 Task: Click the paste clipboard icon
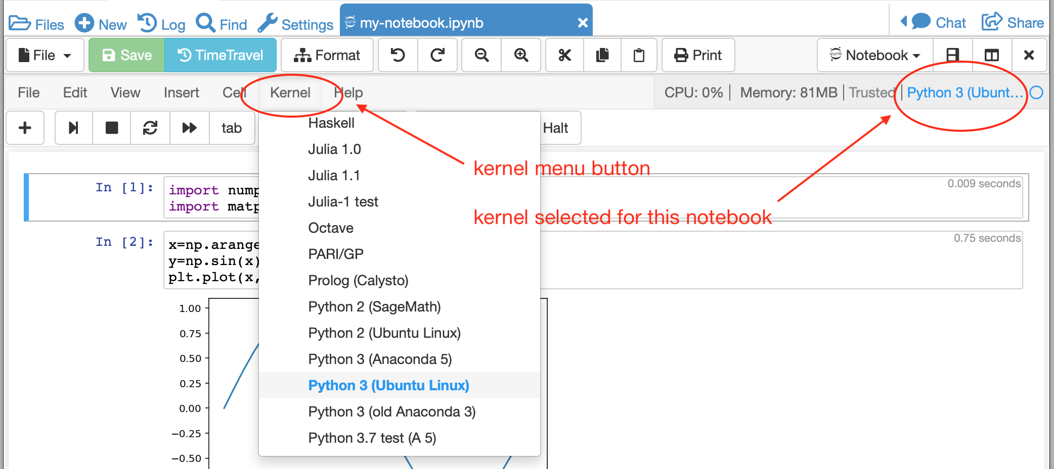pyautogui.click(x=639, y=55)
